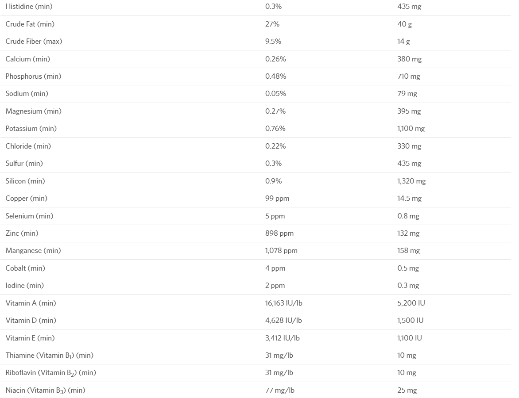Image resolution: width=519 pixels, height=398 pixels.
Task: Click the Crude Fat (min) label
Action: coord(30,24)
